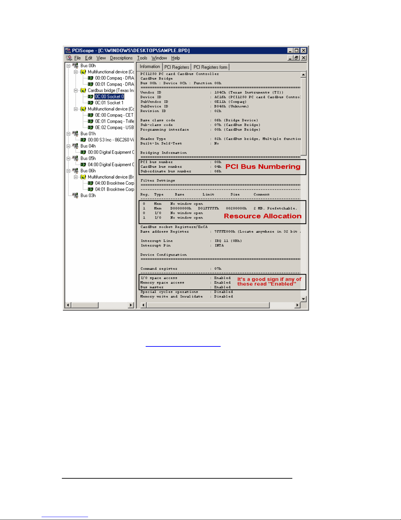Click the Bus 01h network icon
Viewport: 401px width, 520px height.
coord(76,134)
